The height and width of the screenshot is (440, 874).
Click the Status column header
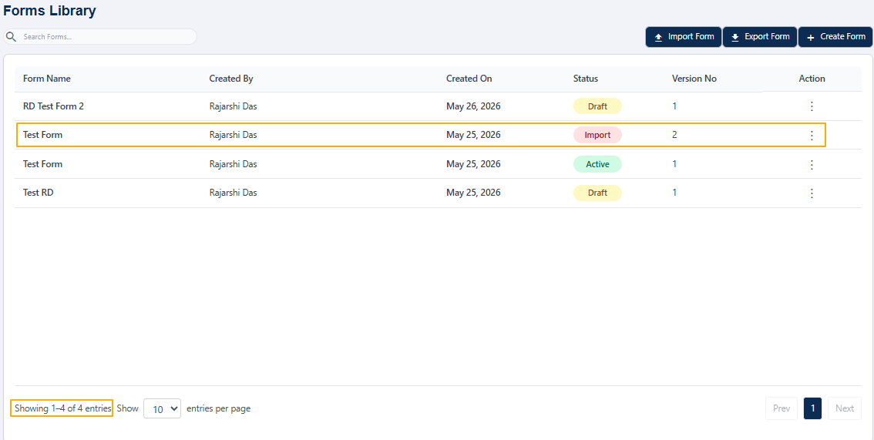585,79
